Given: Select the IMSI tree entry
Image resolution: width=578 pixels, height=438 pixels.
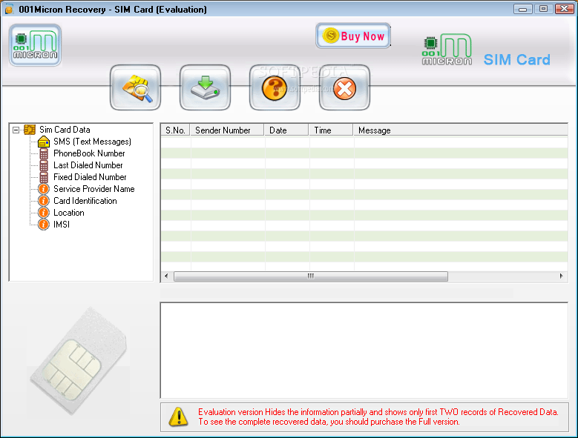Looking at the screenshot, I should 62,224.
